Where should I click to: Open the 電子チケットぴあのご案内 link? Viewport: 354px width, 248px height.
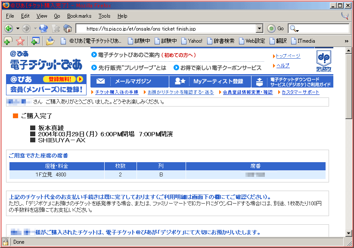[143, 55]
